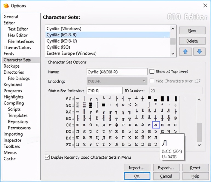Image resolution: width=211 pixels, height=182 pixels.
Task: Select Cyrillic (KOI8-U) in the list
Action: (x=107, y=41)
